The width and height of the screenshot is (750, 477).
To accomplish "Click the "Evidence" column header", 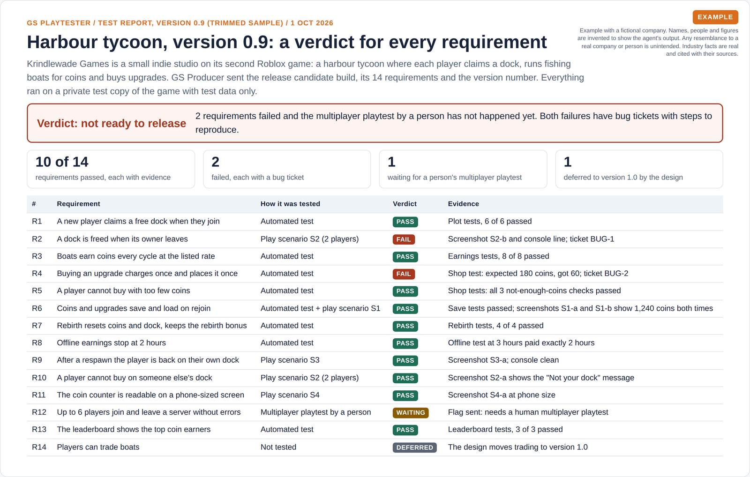I will click(463, 204).
